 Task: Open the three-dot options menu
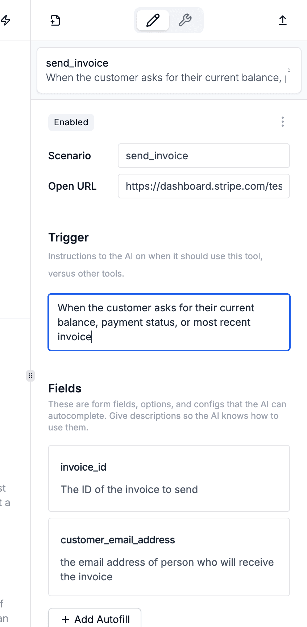[282, 122]
